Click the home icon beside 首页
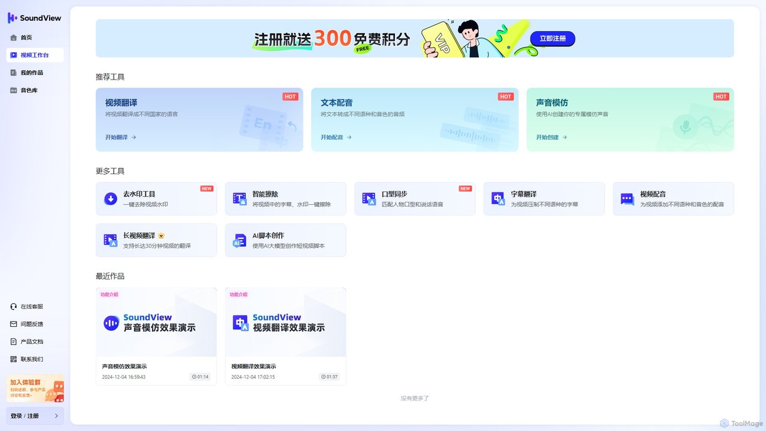This screenshot has height=431, width=766. (x=14, y=37)
